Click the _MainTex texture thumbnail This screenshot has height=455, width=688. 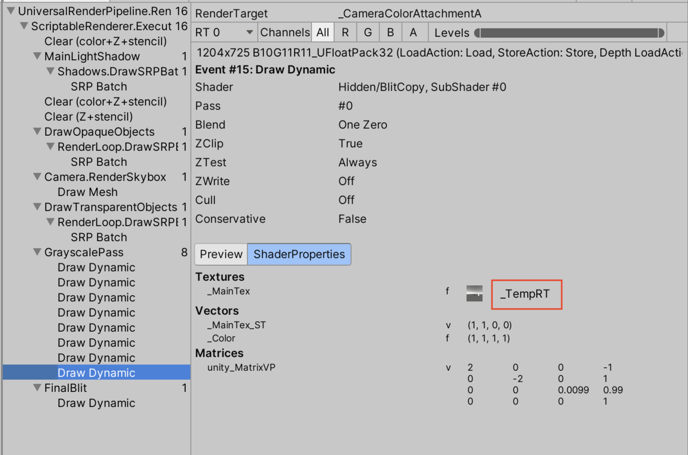point(475,293)
